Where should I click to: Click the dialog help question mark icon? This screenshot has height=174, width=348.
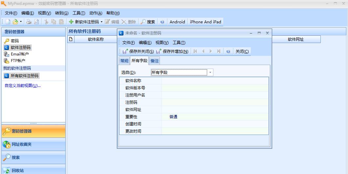point(228,52)
